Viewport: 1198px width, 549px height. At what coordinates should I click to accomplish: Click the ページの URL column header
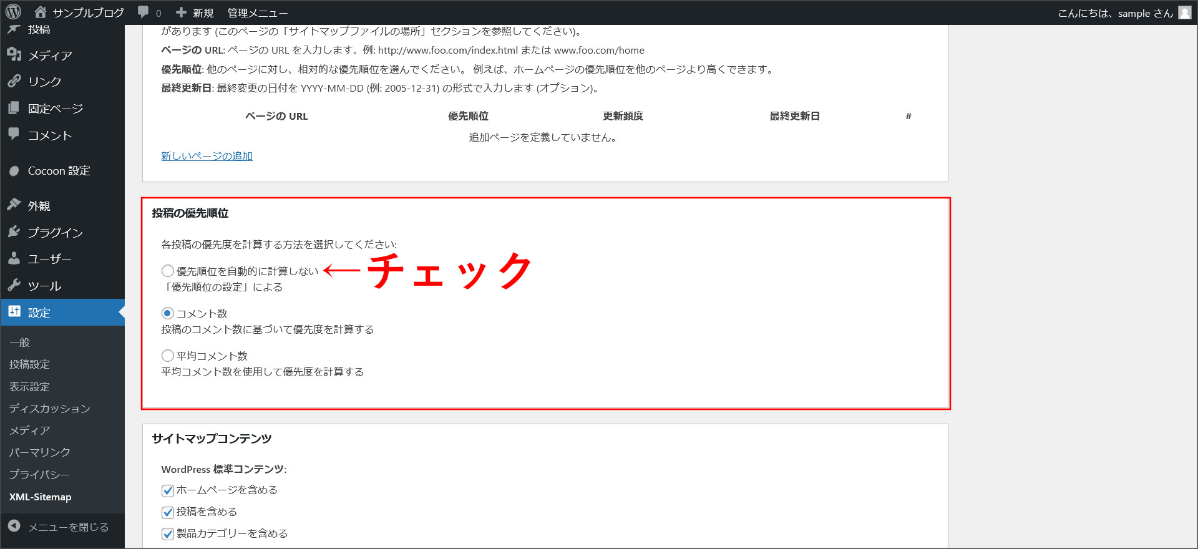click(x=276, y=116)
